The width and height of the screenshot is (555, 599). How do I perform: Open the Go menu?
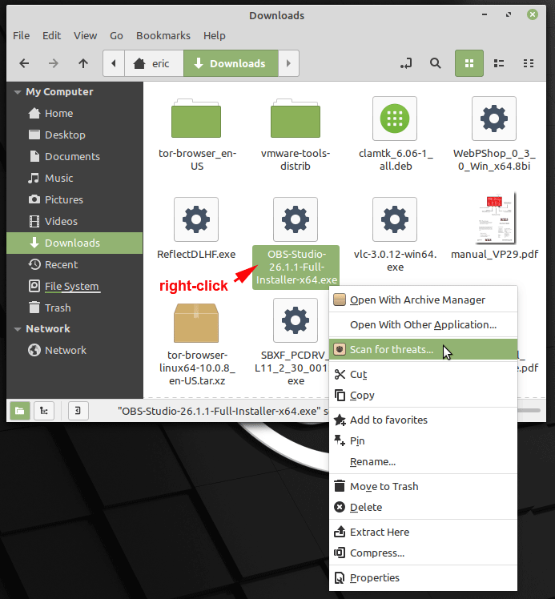[x=116, y=35]
